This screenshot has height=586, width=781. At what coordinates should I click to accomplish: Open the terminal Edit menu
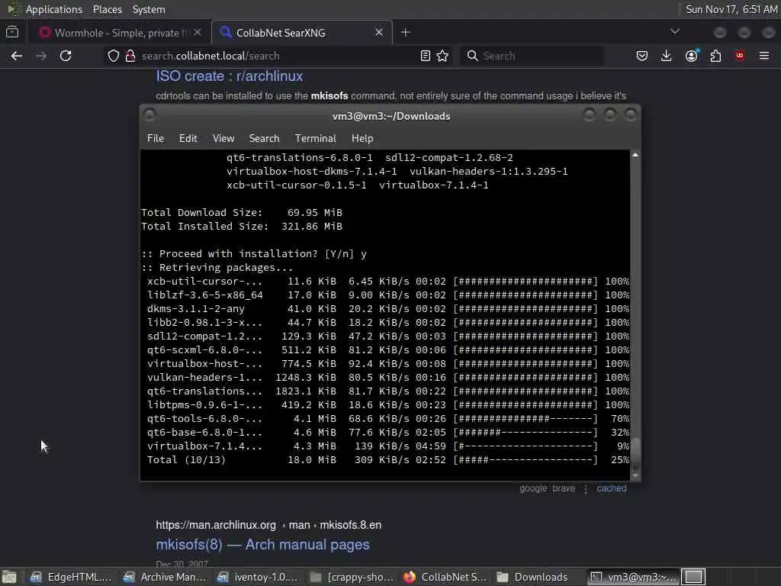(x=188, y=139)
